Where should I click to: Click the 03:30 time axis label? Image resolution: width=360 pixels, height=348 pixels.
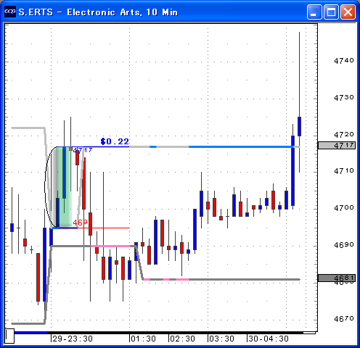[221, 339]
